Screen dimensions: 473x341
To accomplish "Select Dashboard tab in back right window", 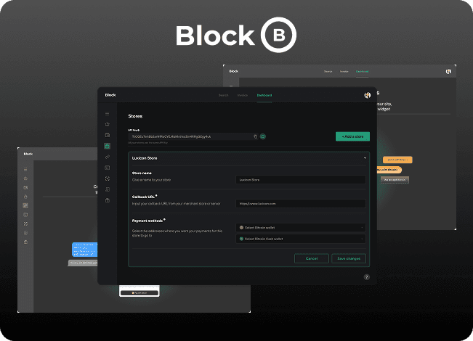I will tap(362, 71).
